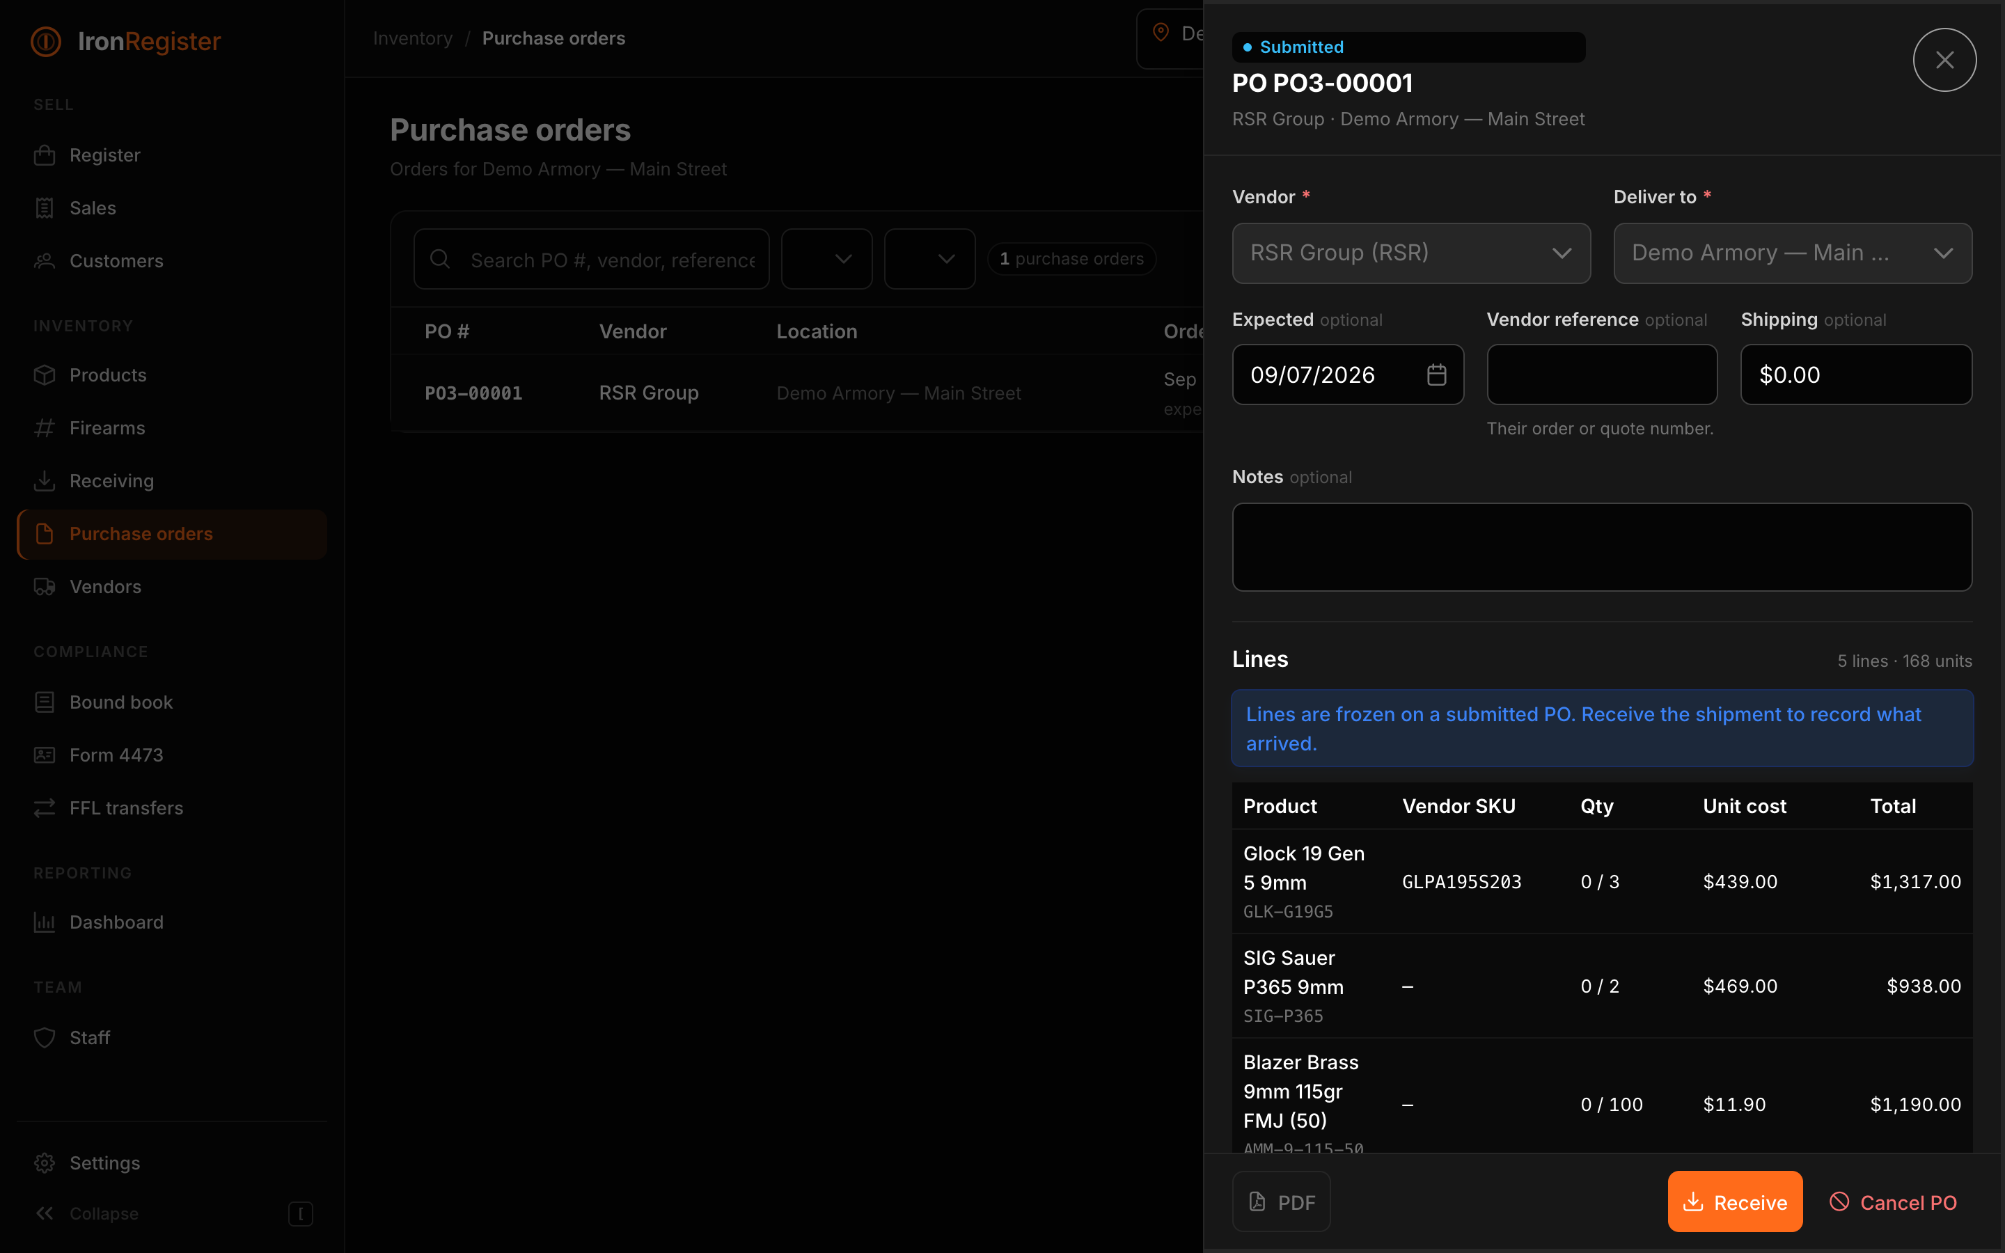
Task: Click the Shipping amount field
Action: [1856, 375]
